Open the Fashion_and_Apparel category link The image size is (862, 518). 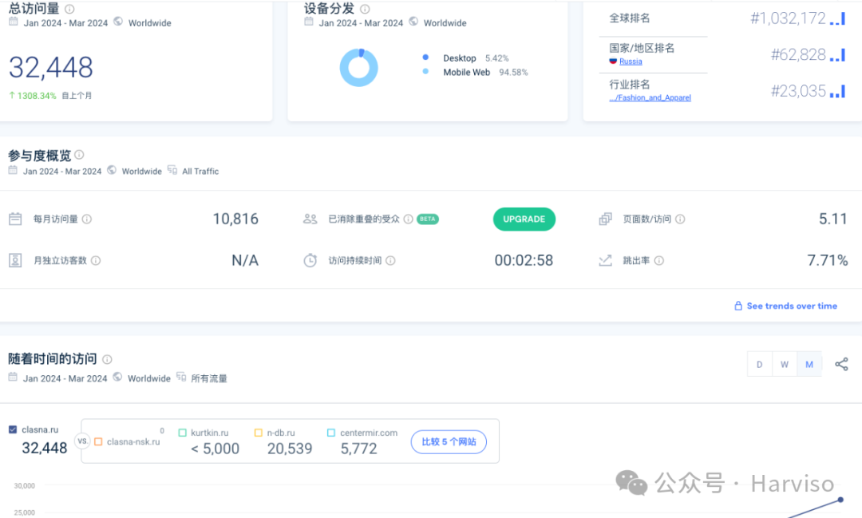pyautogui.click(x=650, y=98)
